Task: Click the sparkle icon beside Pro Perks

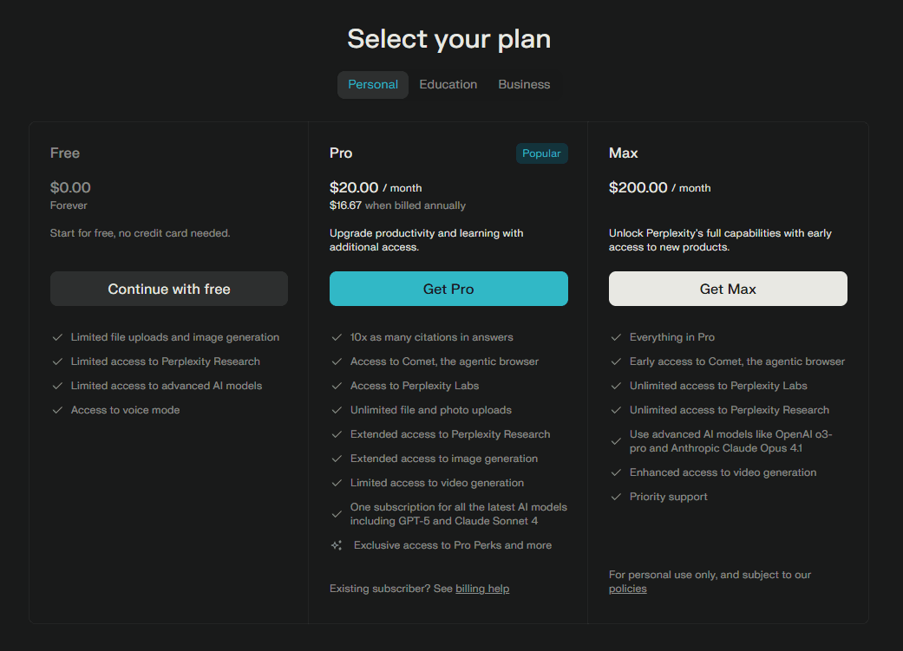Action: (x=337, y=545)
